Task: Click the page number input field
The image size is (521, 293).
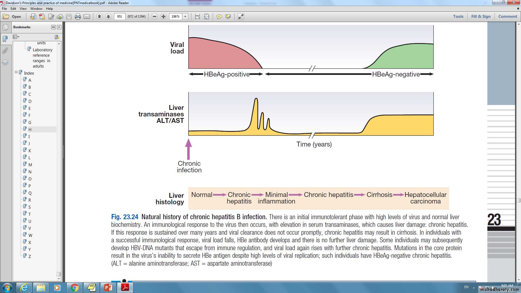Action: point(119,17)
